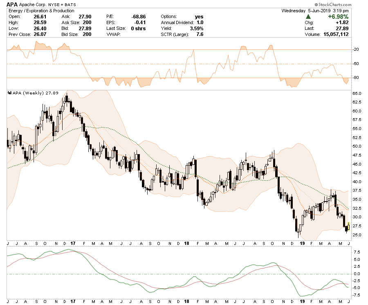
Task: Select the 50.0 price axis label
Action: (x=357, y=146)
